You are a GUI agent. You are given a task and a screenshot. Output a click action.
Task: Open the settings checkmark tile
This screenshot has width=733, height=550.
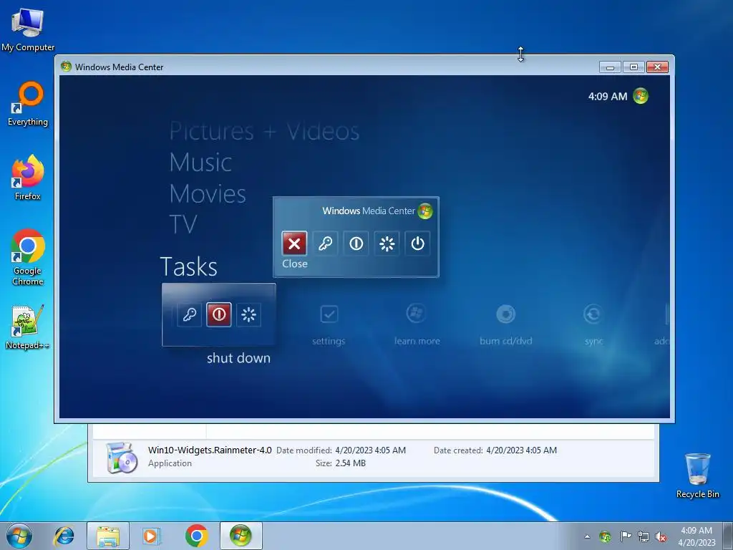click(329, 323)
